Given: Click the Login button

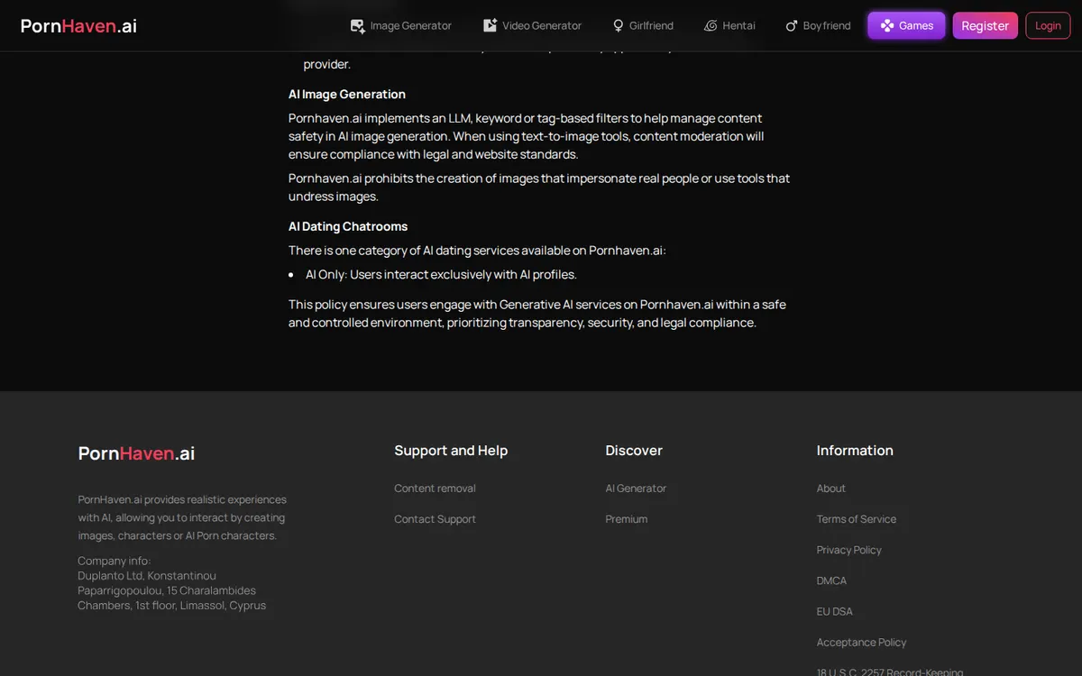Looking at the screenshot, I should click(1048, 25).
